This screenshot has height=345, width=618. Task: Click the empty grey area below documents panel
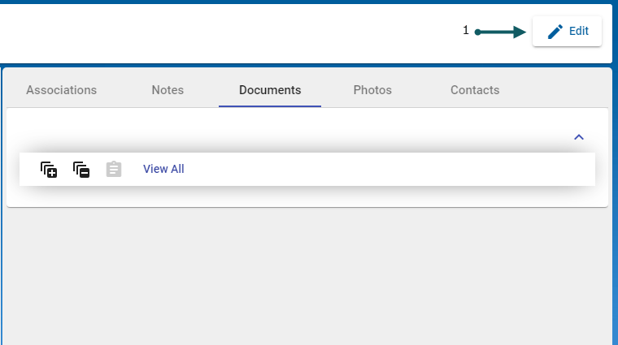[x=309, y=276]
